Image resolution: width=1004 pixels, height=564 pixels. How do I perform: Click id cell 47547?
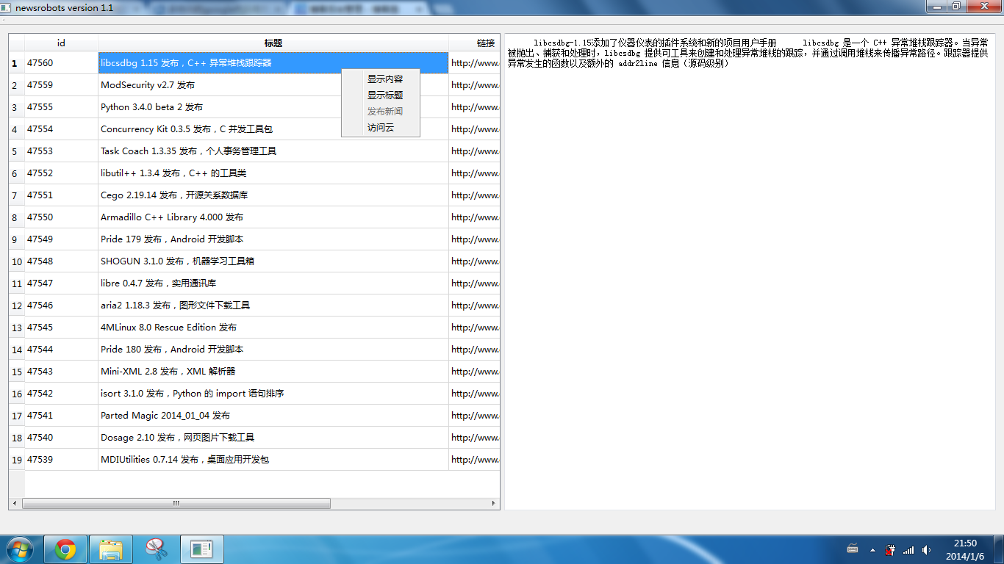pyautogui.click(x=61, y=283)
